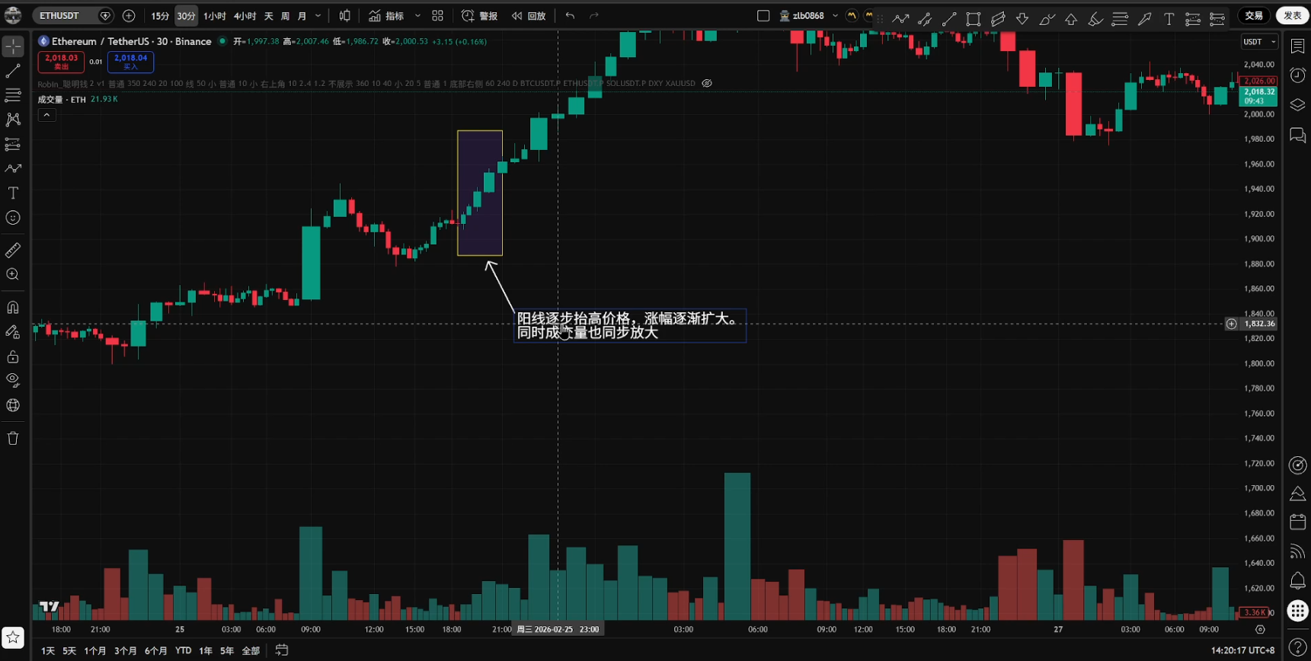The height and width of the screenshot is (661, 1311).
Task: Click the 发表 publish button
Action: click(x=1292, y=16)
